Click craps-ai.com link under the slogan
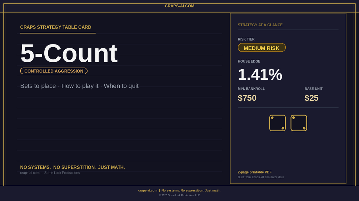This screenshot has height=201, width=359. tap(30, 173)
